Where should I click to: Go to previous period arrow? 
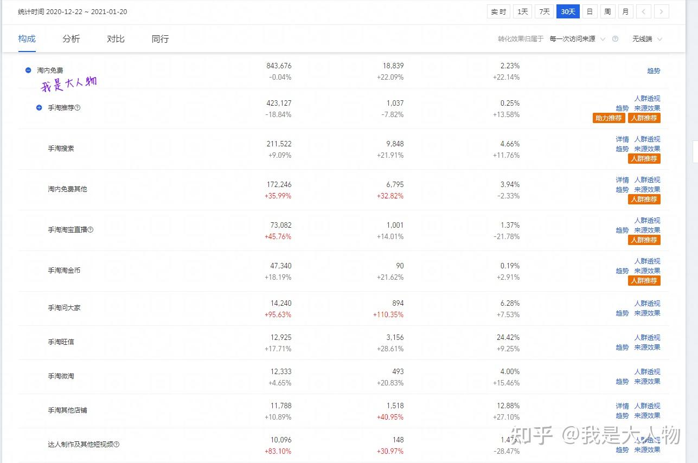click(644, 11)
